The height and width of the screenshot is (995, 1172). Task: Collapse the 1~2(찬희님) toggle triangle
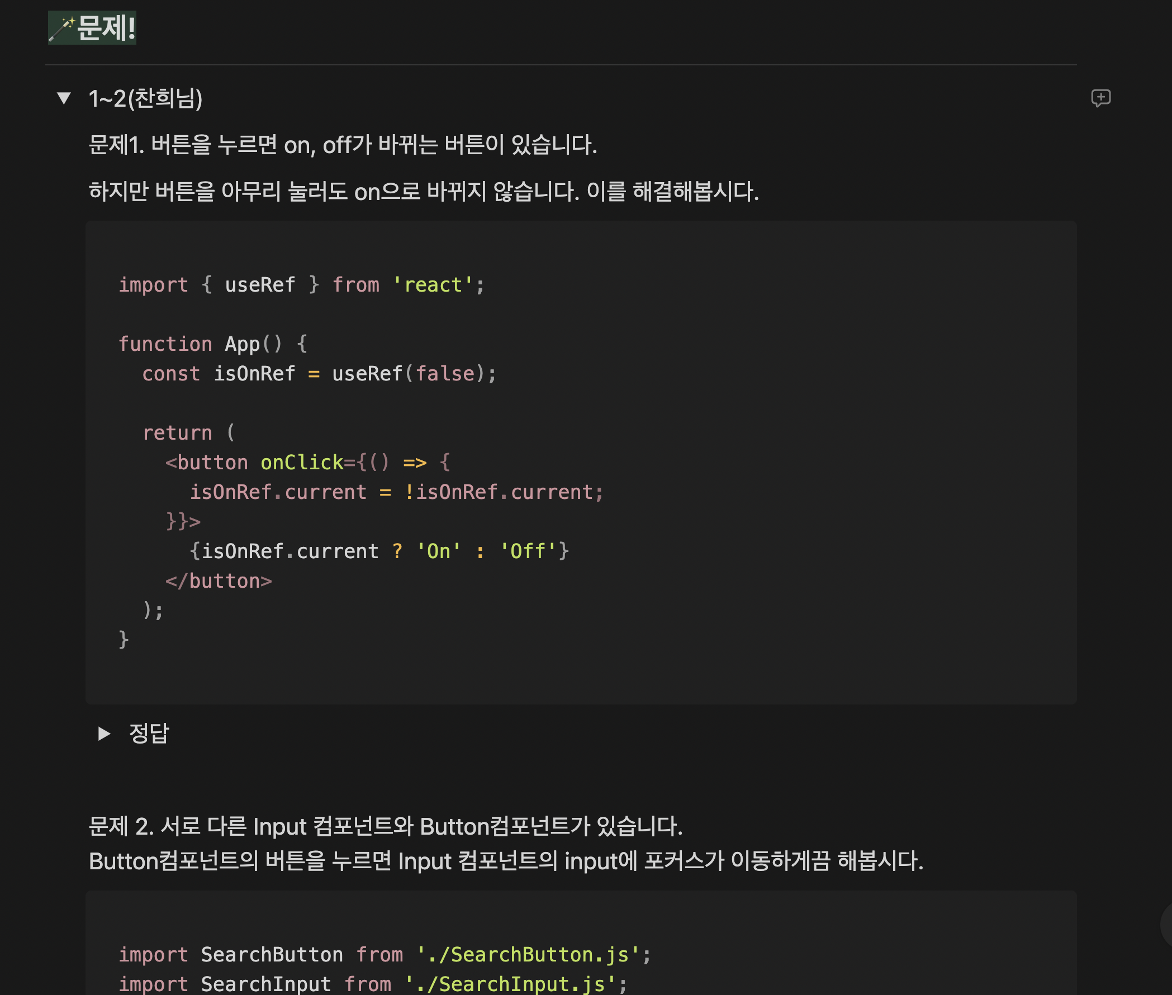(x=64, y=98)
